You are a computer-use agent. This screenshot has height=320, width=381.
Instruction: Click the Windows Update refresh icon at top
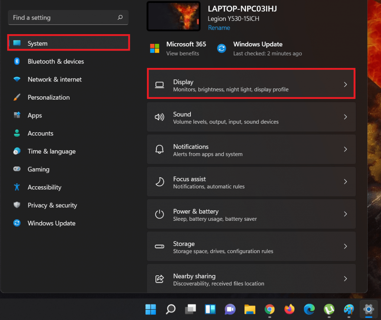click(221, 48)
